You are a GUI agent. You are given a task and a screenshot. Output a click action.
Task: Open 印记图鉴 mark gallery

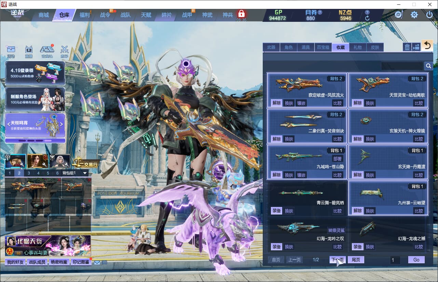(x=81, y=262)
